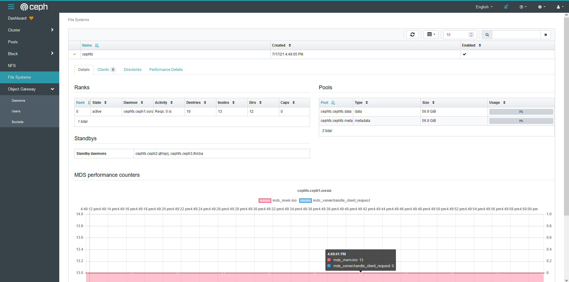Sort ranks by Daemon arrows

pyautogui.click(x=142, y=103)
